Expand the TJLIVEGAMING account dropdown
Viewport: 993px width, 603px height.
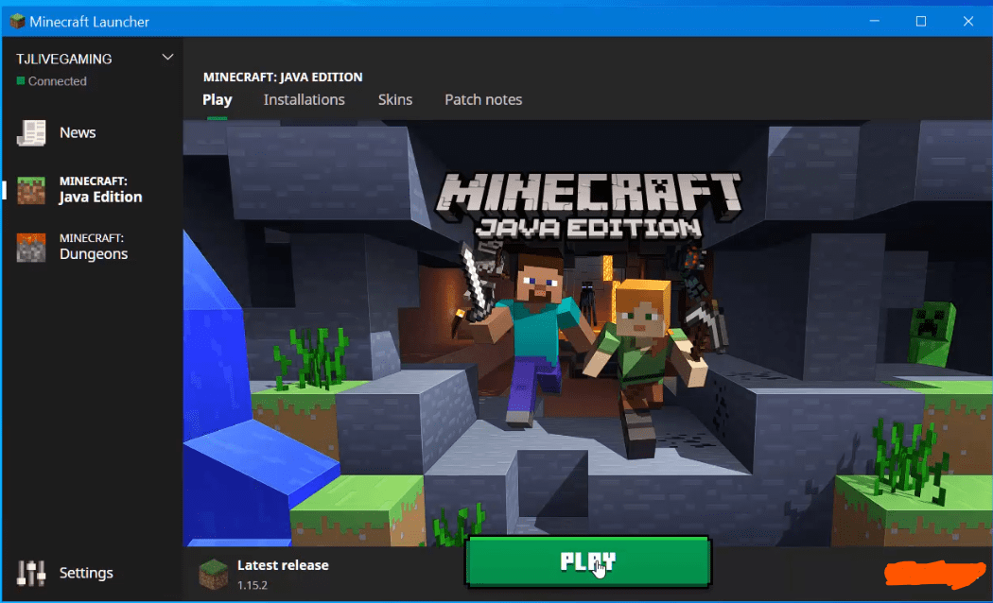[x=167, y=58]
